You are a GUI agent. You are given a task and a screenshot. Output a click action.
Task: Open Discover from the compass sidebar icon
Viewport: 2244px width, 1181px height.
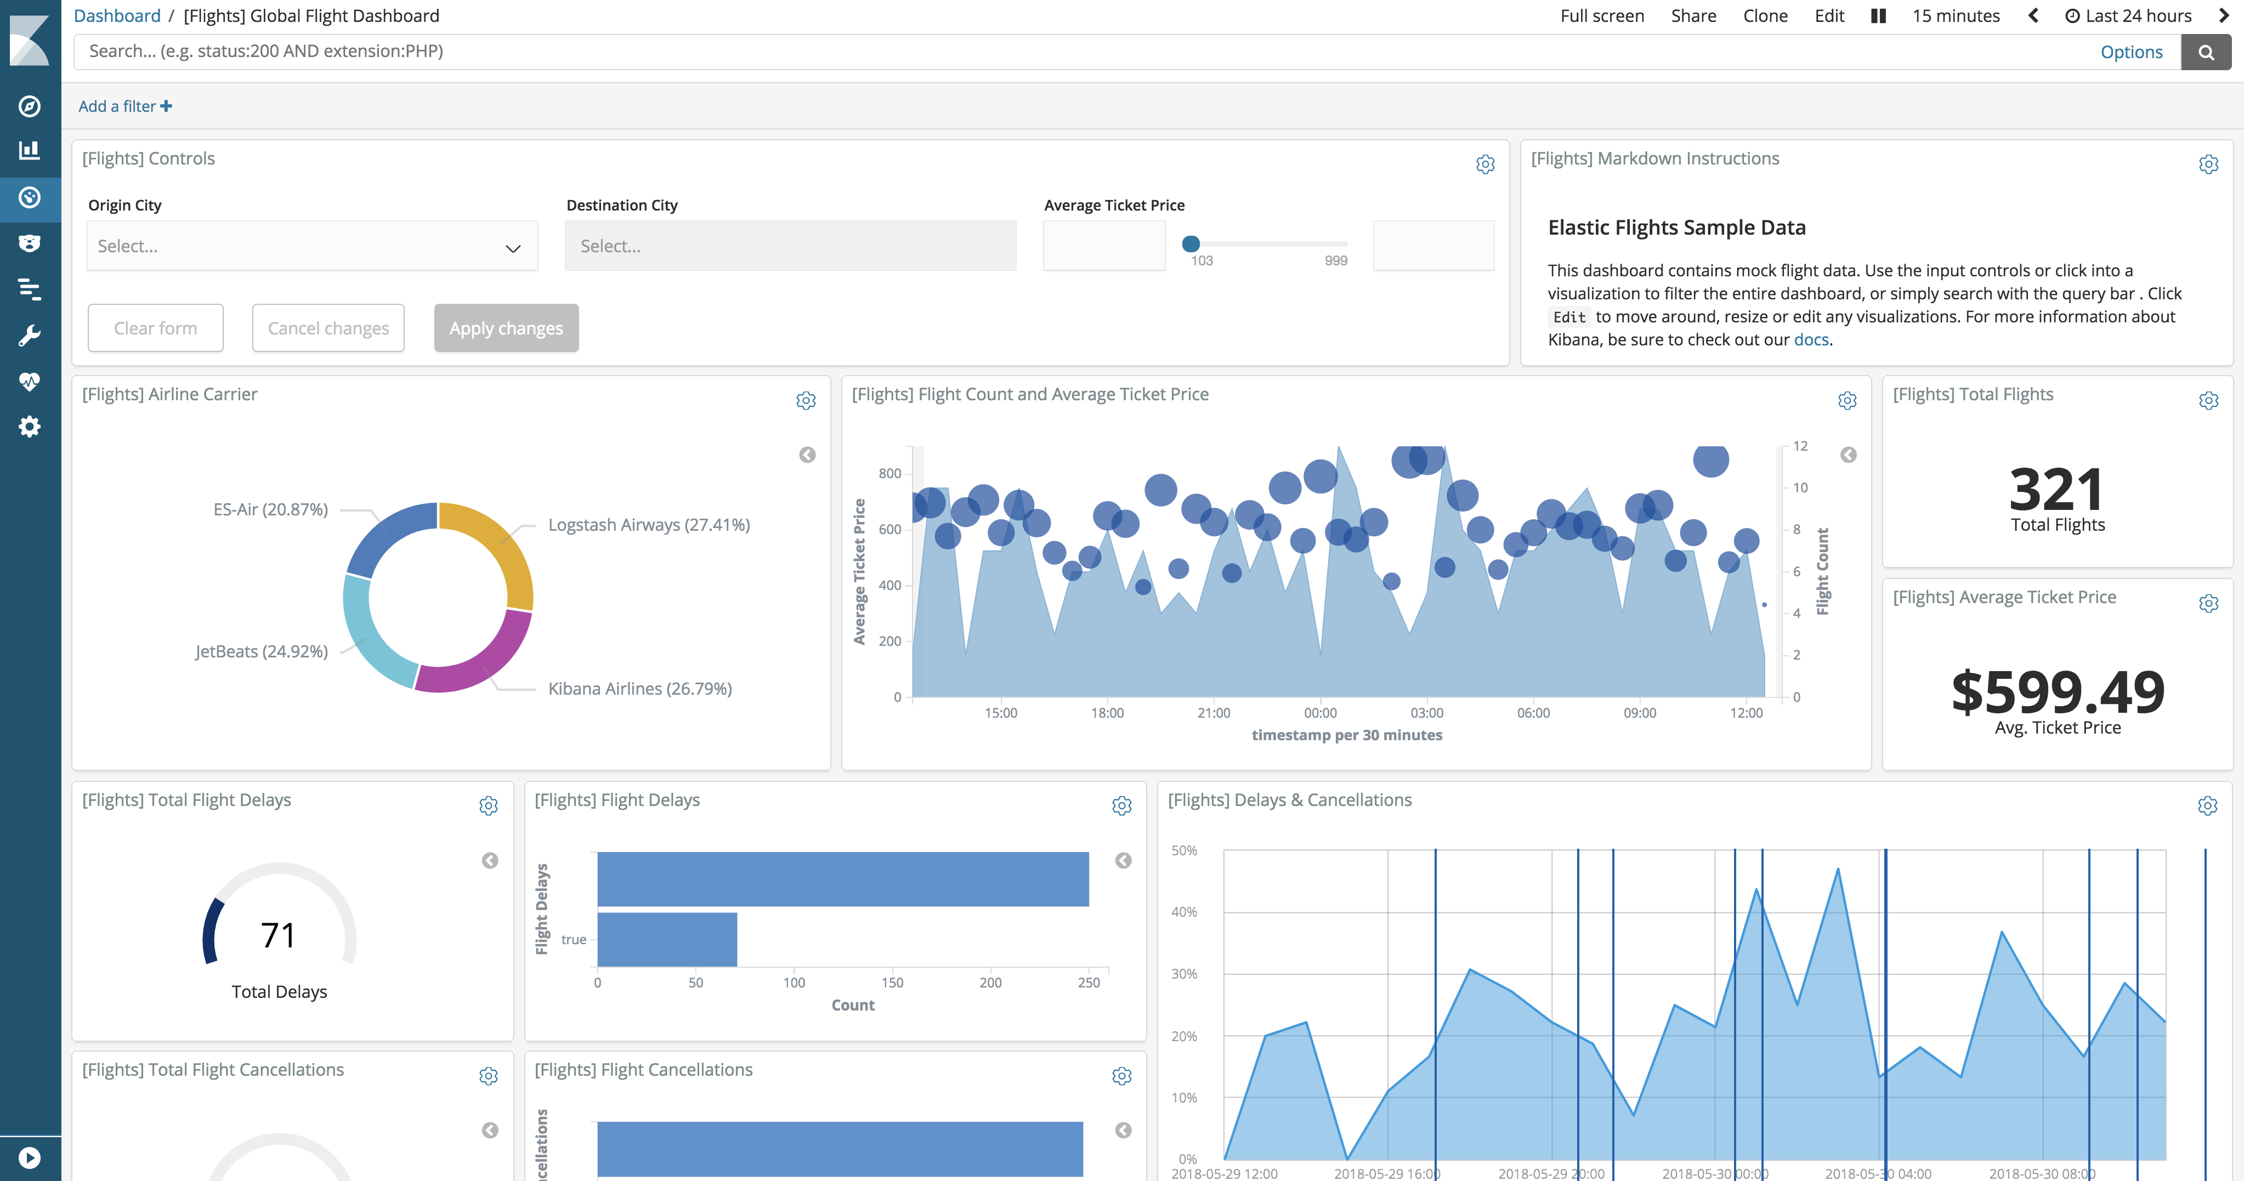point(30,106)
